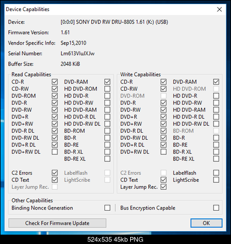The image size is (231, 244).
Task: Toggle DVD-R DL checkbox under Read Capabilities
Action: (55, 131)
